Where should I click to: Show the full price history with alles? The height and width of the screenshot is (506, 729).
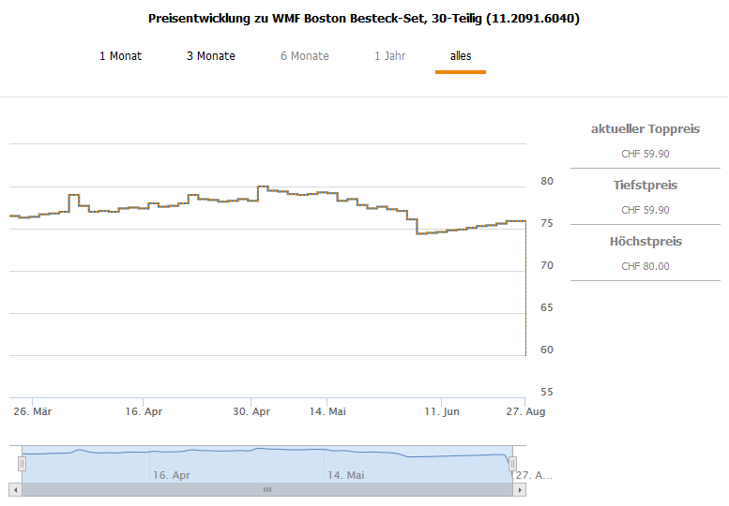tap(461, 56)
